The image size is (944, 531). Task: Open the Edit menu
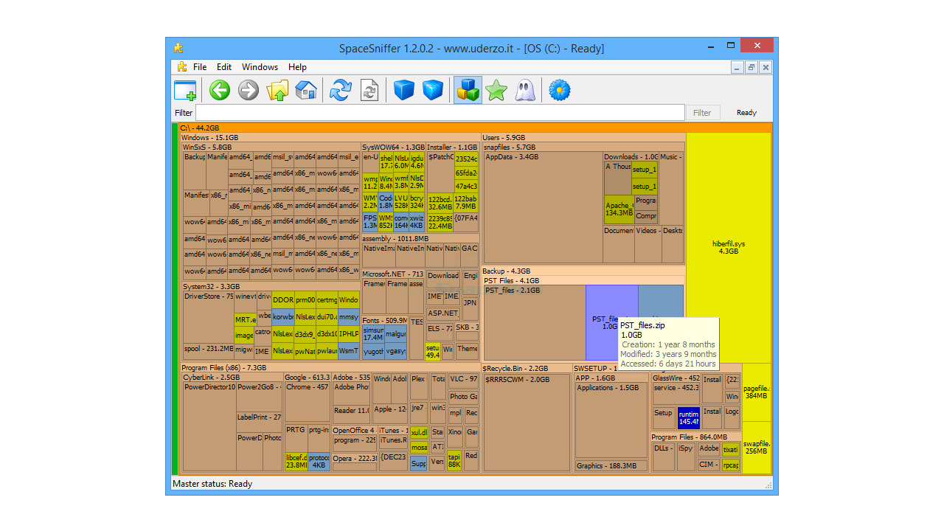[x=224, y=67]
